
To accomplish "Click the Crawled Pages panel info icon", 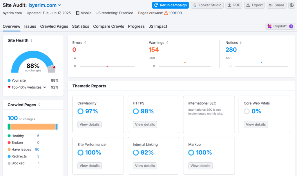I will pyautogui.click(x=39, y=105).
